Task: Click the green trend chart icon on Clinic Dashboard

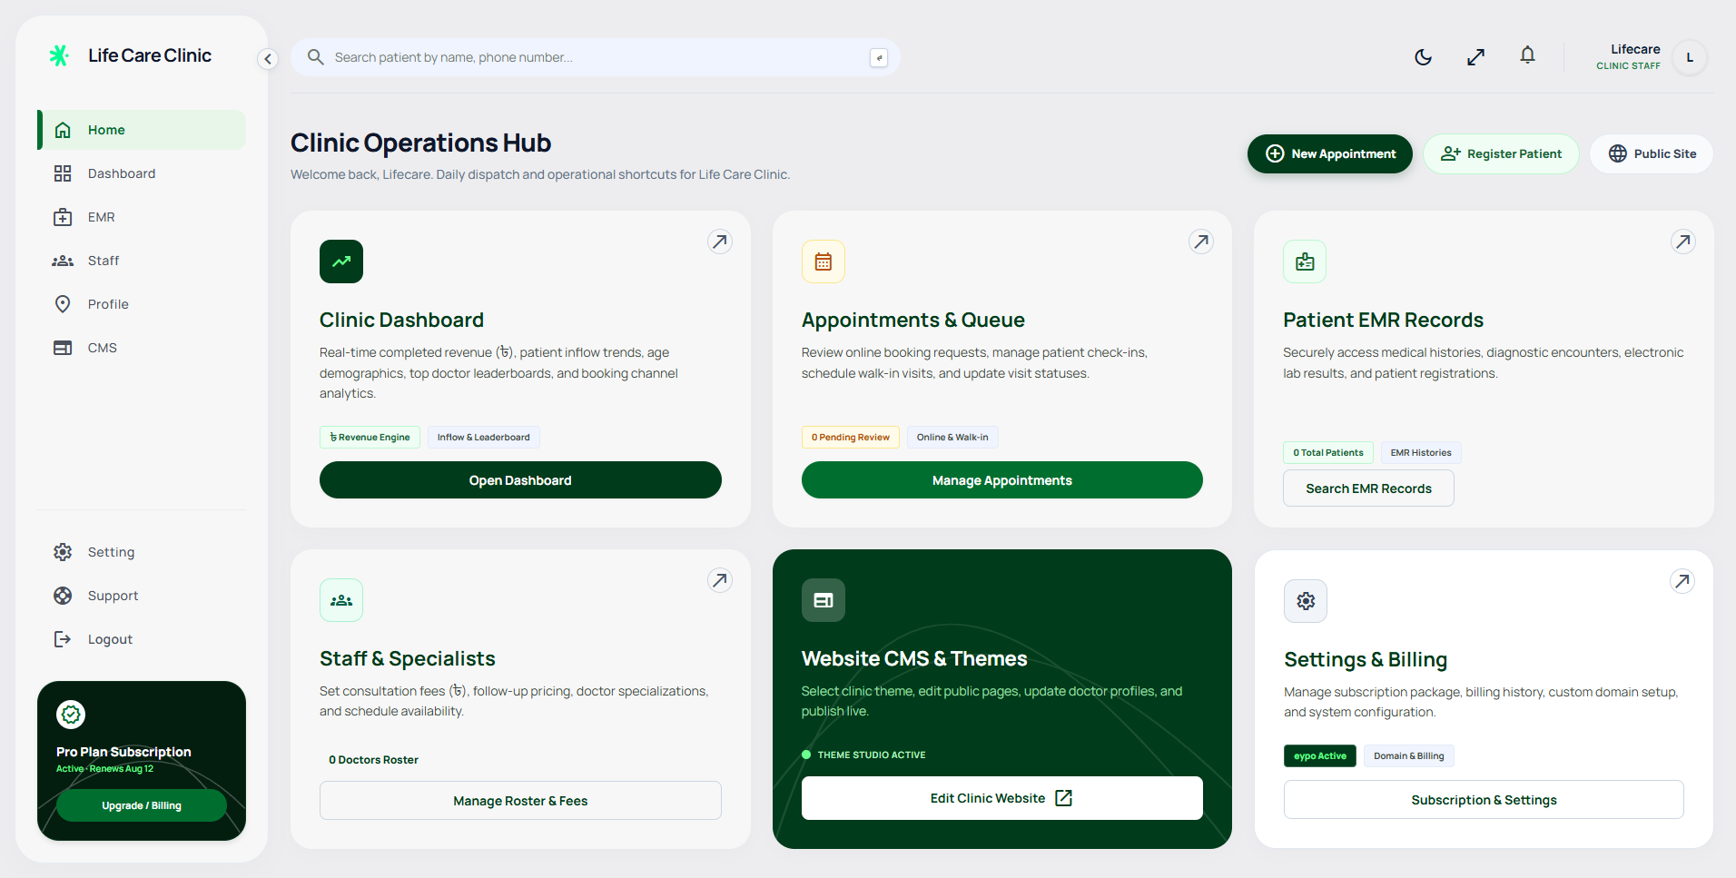Action: click(x=341, y=261)
